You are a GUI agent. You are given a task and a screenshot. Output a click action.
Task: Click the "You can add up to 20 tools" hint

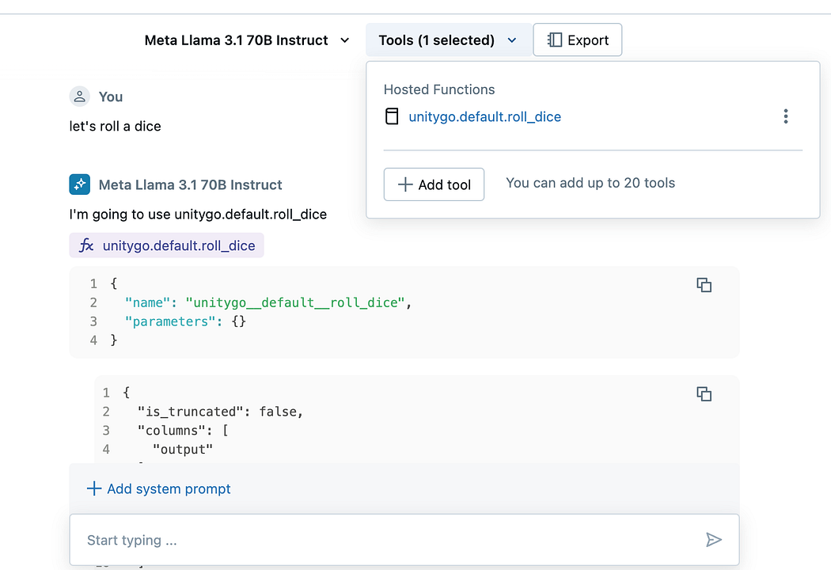[x=590, y=183]
